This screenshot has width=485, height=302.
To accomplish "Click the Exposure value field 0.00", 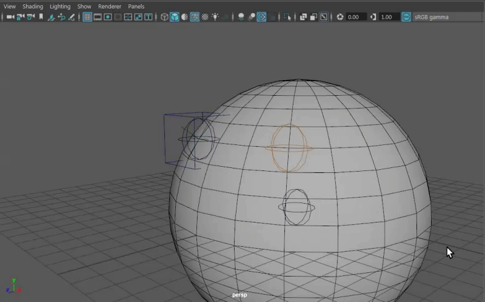I will pyautogui.click(x=356, y=17).
